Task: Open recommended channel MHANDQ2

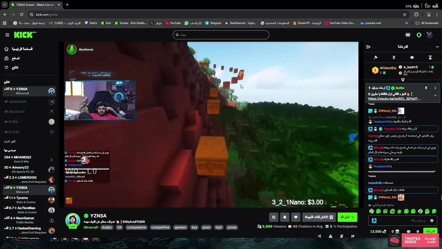Action: click(x=29, y=159)
